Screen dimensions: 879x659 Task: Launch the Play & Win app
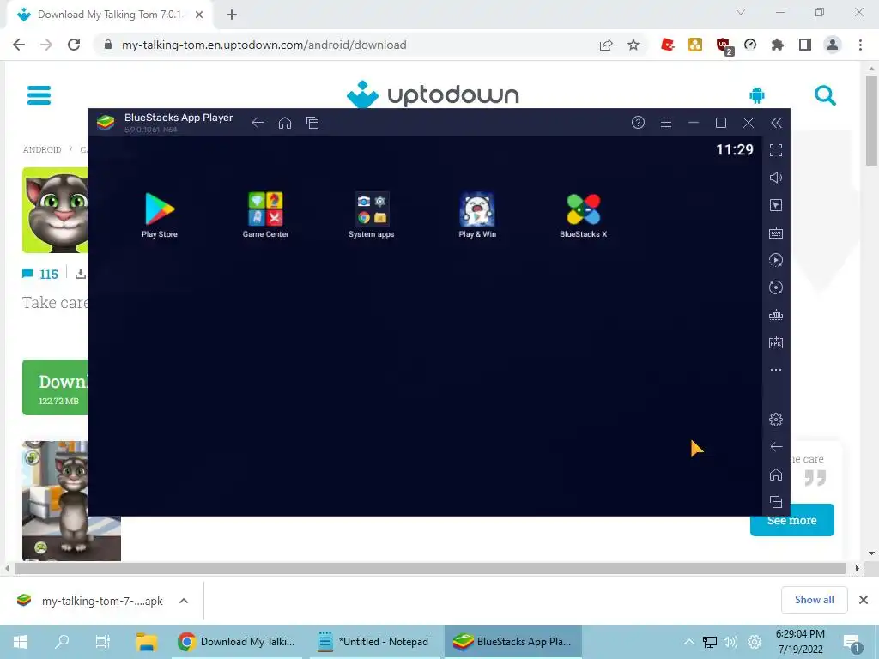tap(477, 215)
